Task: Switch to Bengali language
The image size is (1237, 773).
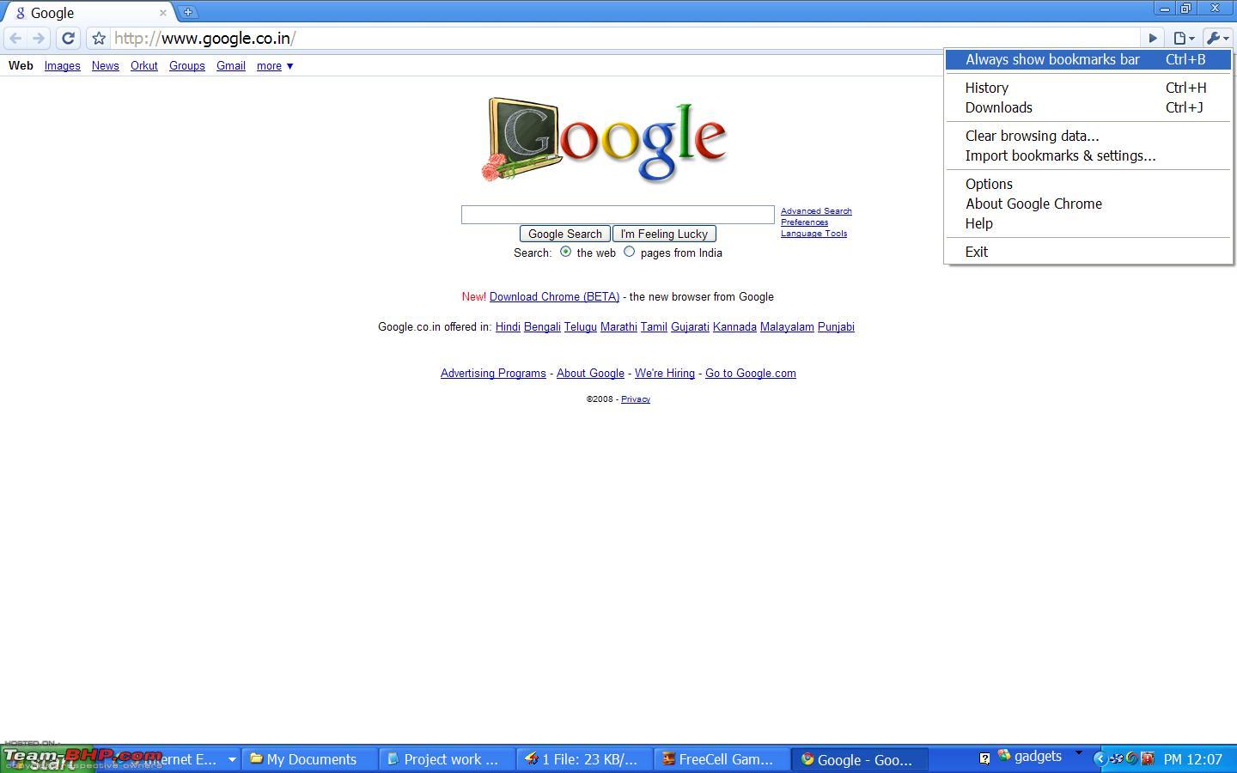Action: (x=542, y=327)
